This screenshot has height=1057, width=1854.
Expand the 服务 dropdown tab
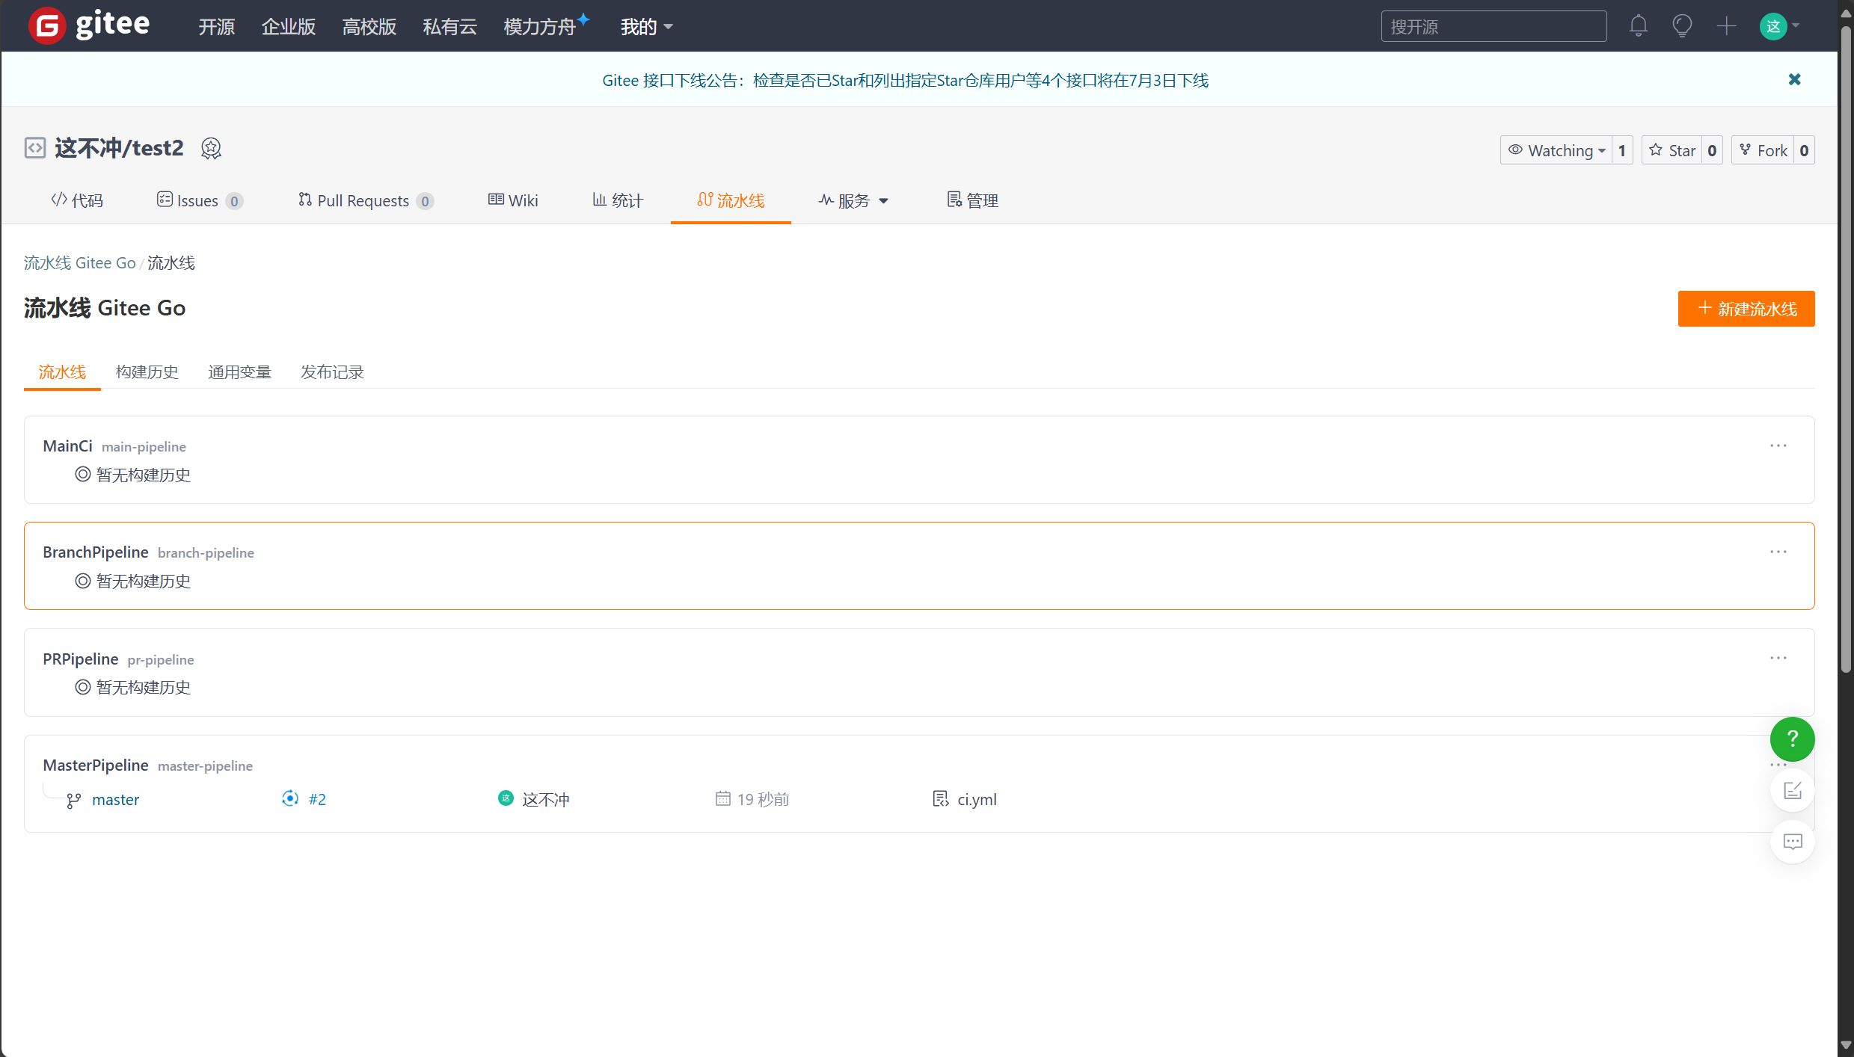tap(853, 200)
